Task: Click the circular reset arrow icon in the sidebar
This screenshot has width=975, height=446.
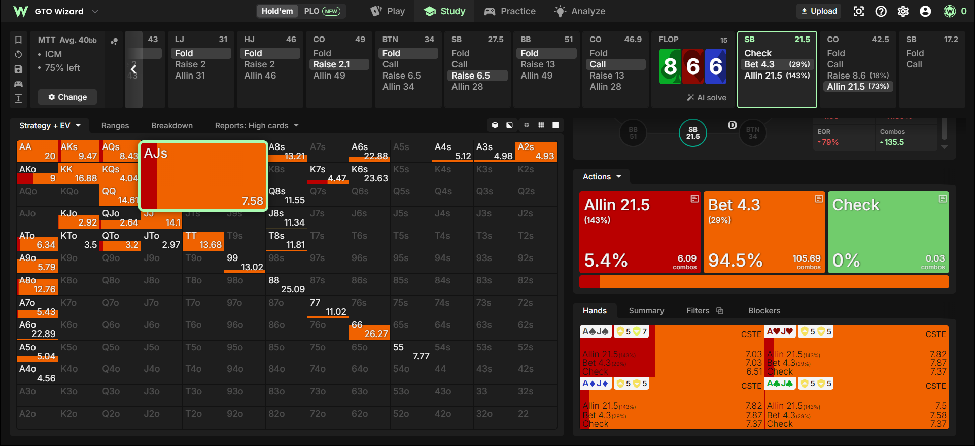Action: point(18,54)
